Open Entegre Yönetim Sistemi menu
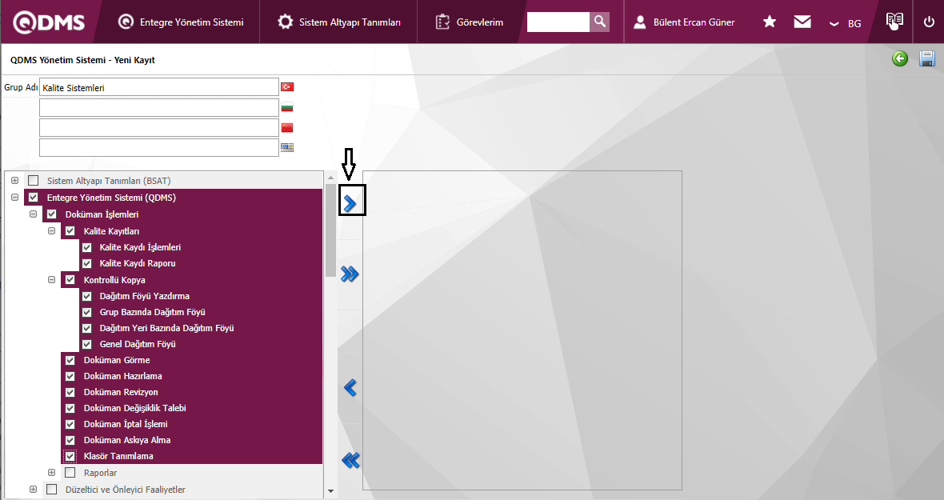Viewport: 944px width, 500px height. (181, 22)
